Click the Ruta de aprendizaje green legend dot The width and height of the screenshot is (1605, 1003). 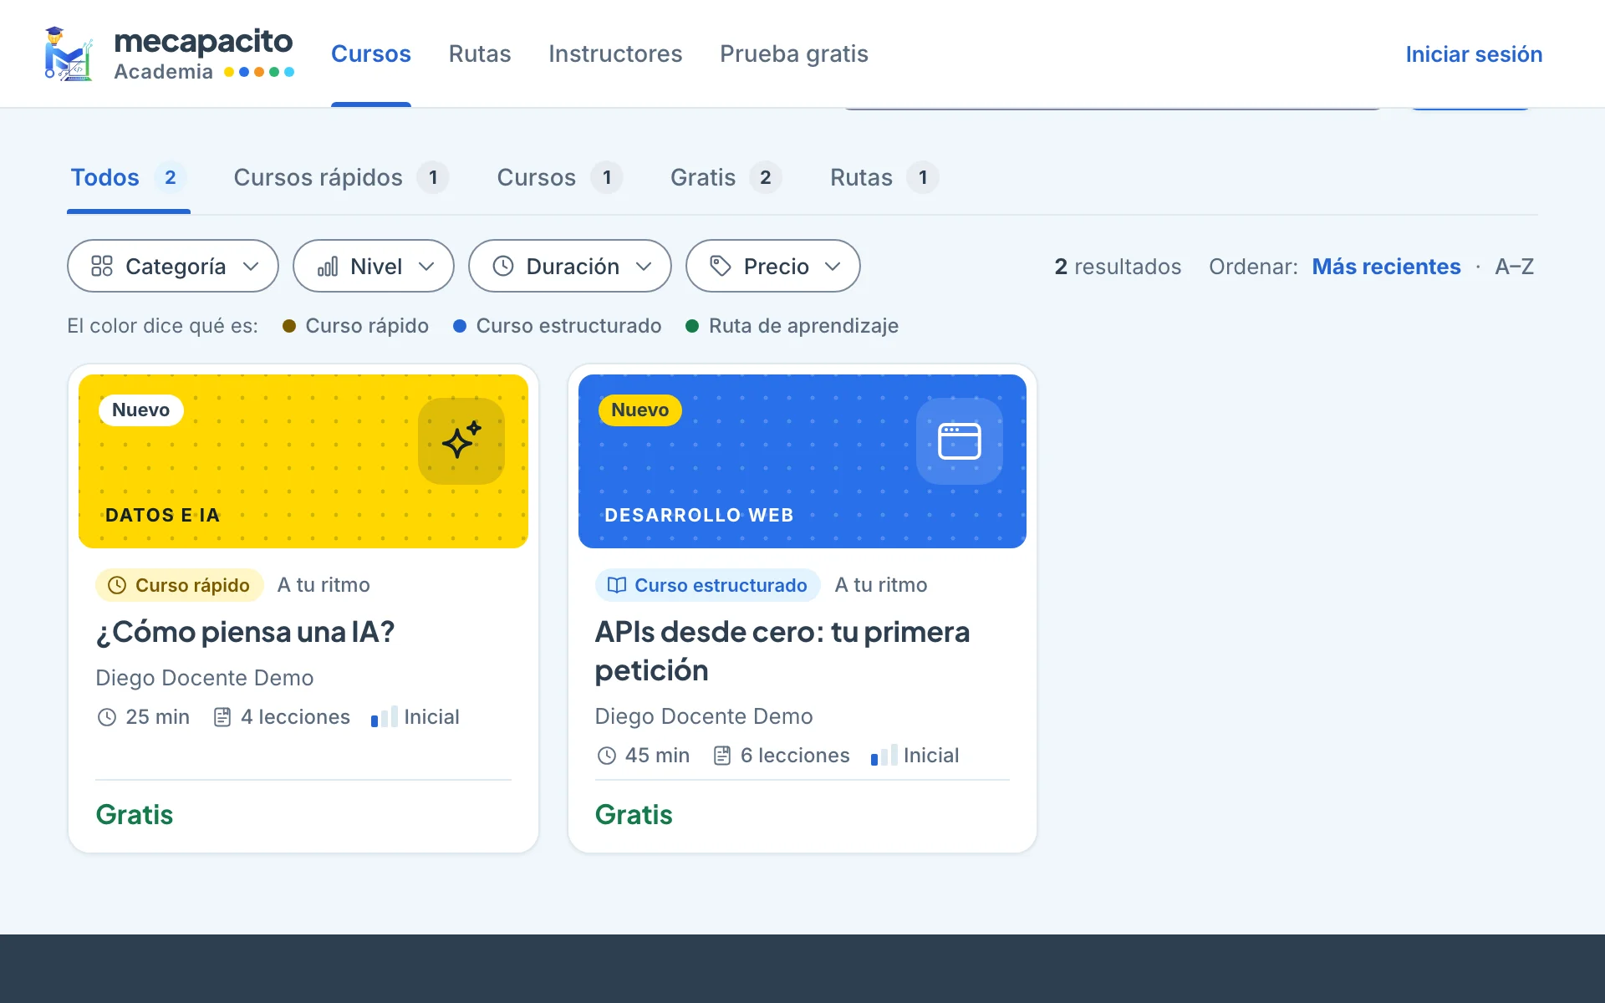[692, 326]
